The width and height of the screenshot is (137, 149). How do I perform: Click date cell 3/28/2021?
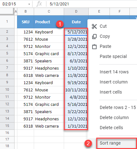click(x=76, y=39)
